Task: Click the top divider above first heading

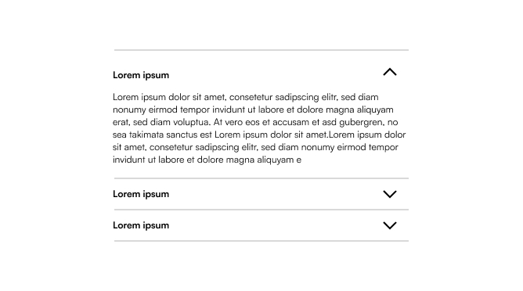Action: pos(261,50)
